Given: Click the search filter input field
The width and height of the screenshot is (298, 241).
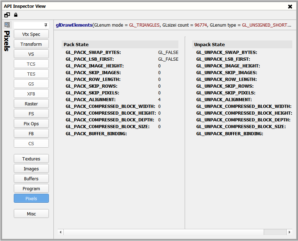Looking at the screenshot, I should [29, 25].
